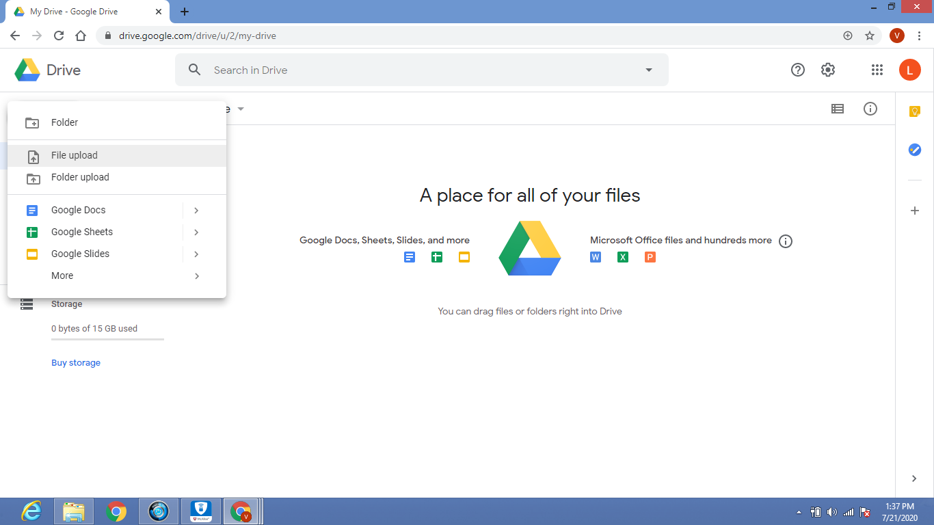Expand the Google Slides submenu arrow
934x525 pixels.
pyautogui.click(x=196, y=254)
